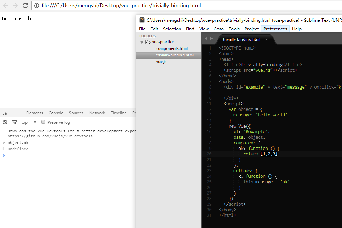This screenshot has width=342, height=228.
Task: Click the hello world text on the page
Action: click(17, 19)
